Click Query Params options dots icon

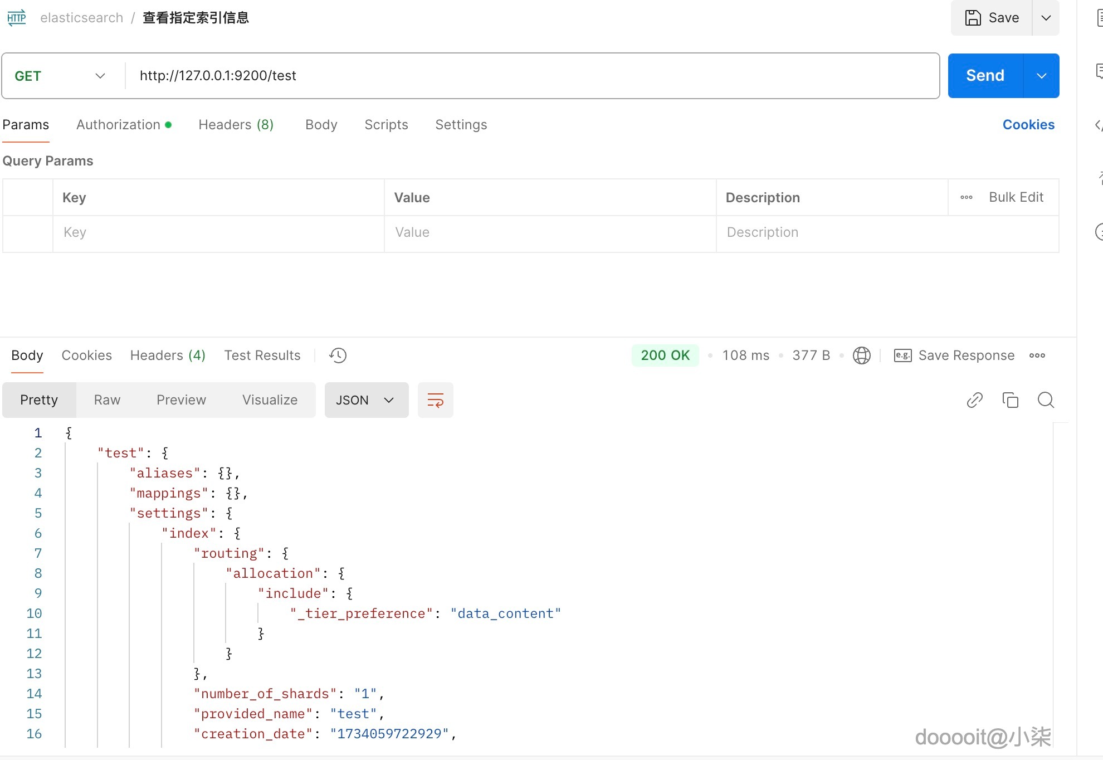tap(967, 197)
